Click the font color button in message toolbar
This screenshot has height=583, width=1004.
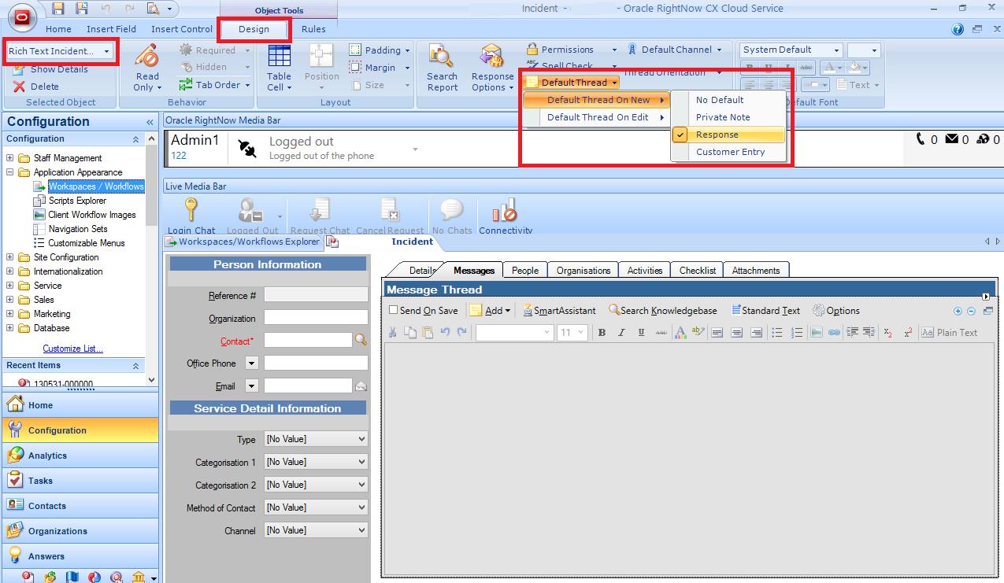(x=679, y=333)
